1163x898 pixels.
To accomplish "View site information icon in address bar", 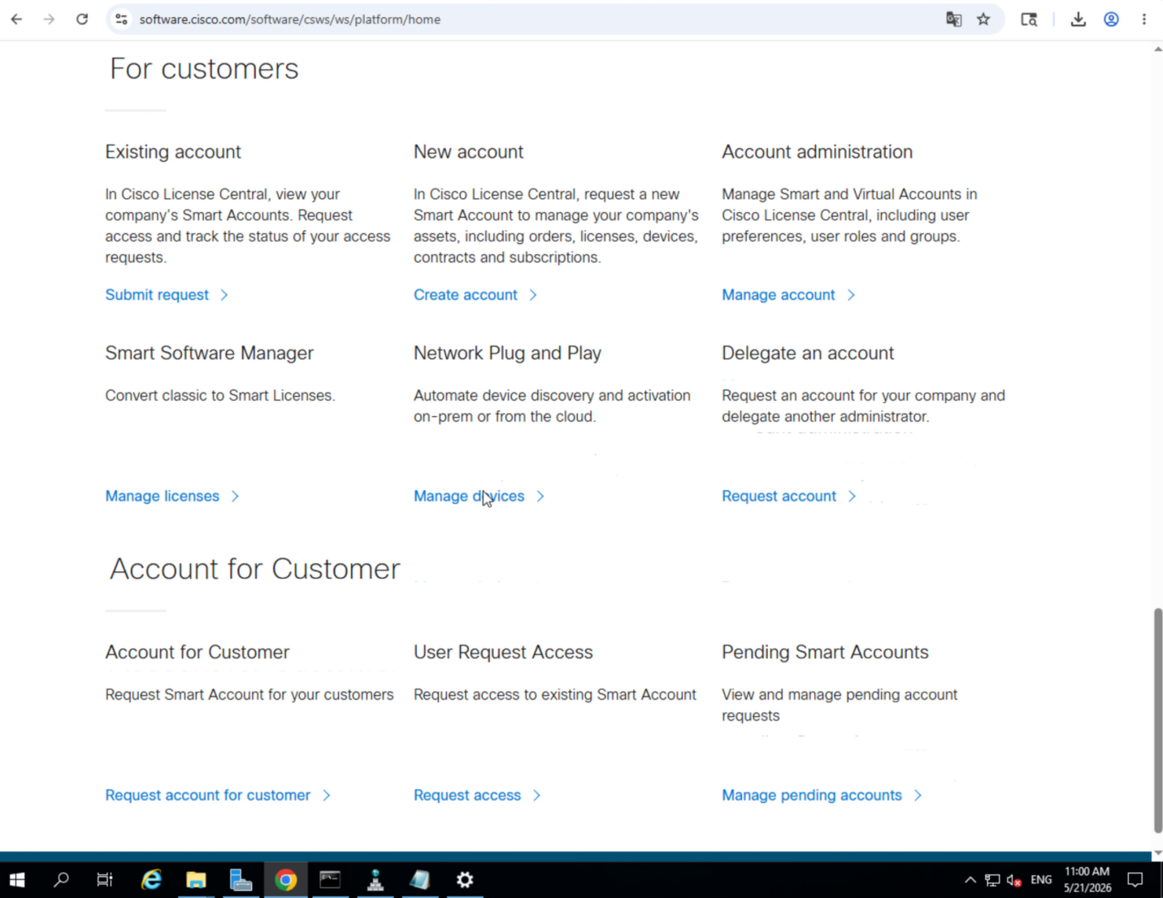I will tap(121, 20).
